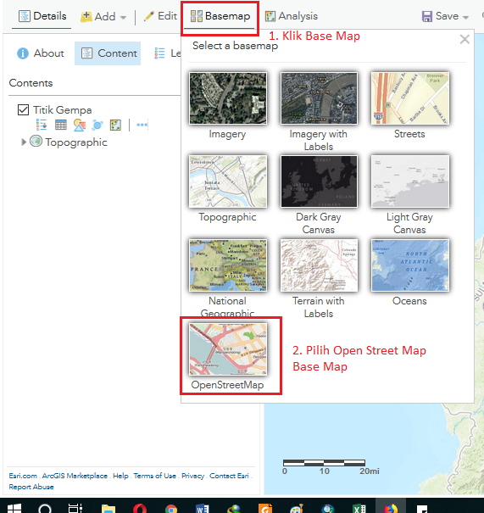Open the Titik Gempa attribute table

click(61, 125)
